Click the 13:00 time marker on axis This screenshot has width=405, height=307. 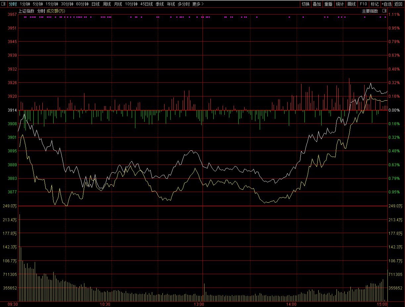(x=199, y=304)
